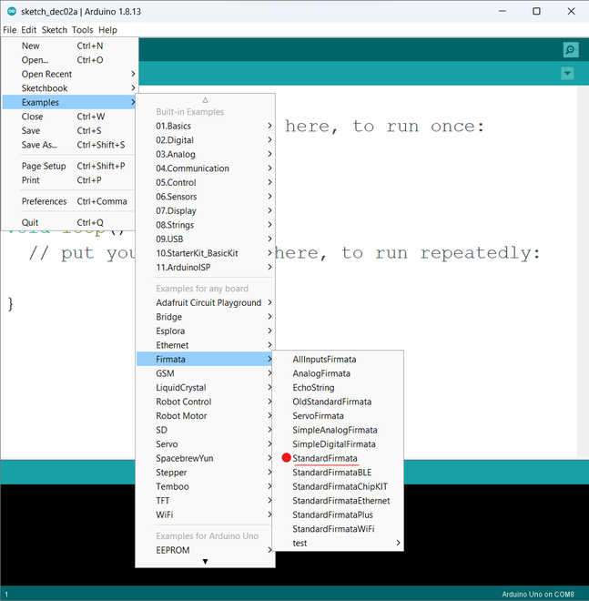Open EchoString example
This screenshot has width=589, height=601.
(x=338, y=388)
